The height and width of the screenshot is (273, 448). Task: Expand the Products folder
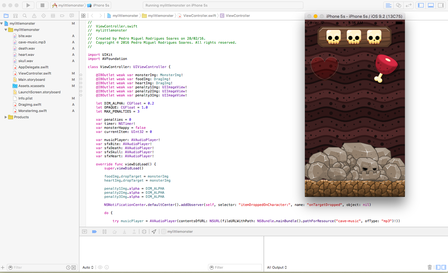click(6, 117)
